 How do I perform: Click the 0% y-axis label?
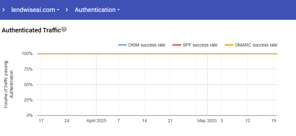tap(29, 116)
